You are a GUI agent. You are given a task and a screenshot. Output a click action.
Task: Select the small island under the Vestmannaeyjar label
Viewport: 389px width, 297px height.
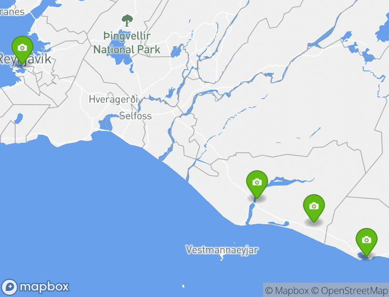click(222, 258)
